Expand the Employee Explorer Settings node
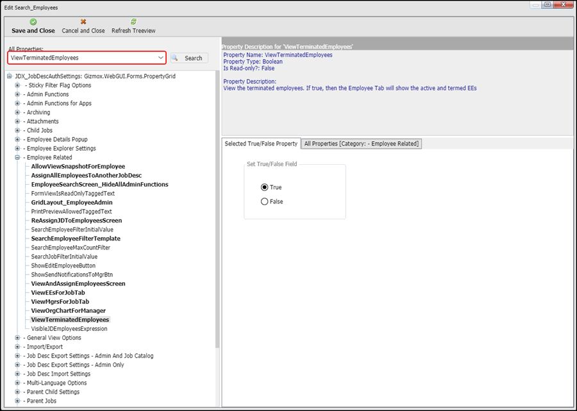577x411 pixels. tap(17, 148)
